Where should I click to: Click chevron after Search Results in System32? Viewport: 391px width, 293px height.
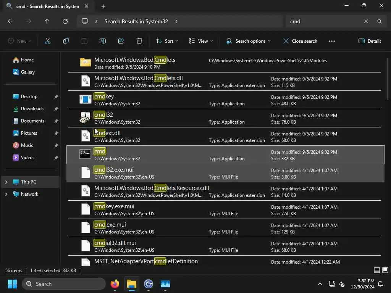176,21
